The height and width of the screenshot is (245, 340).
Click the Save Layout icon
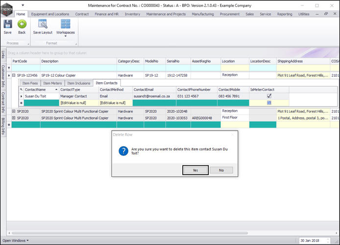click(x=43, y=24)
